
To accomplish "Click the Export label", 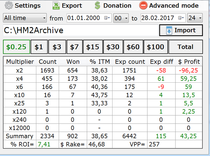I will 72,6.
